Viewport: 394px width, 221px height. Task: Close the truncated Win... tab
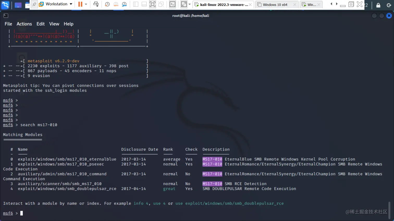click(x=319, y=5)
